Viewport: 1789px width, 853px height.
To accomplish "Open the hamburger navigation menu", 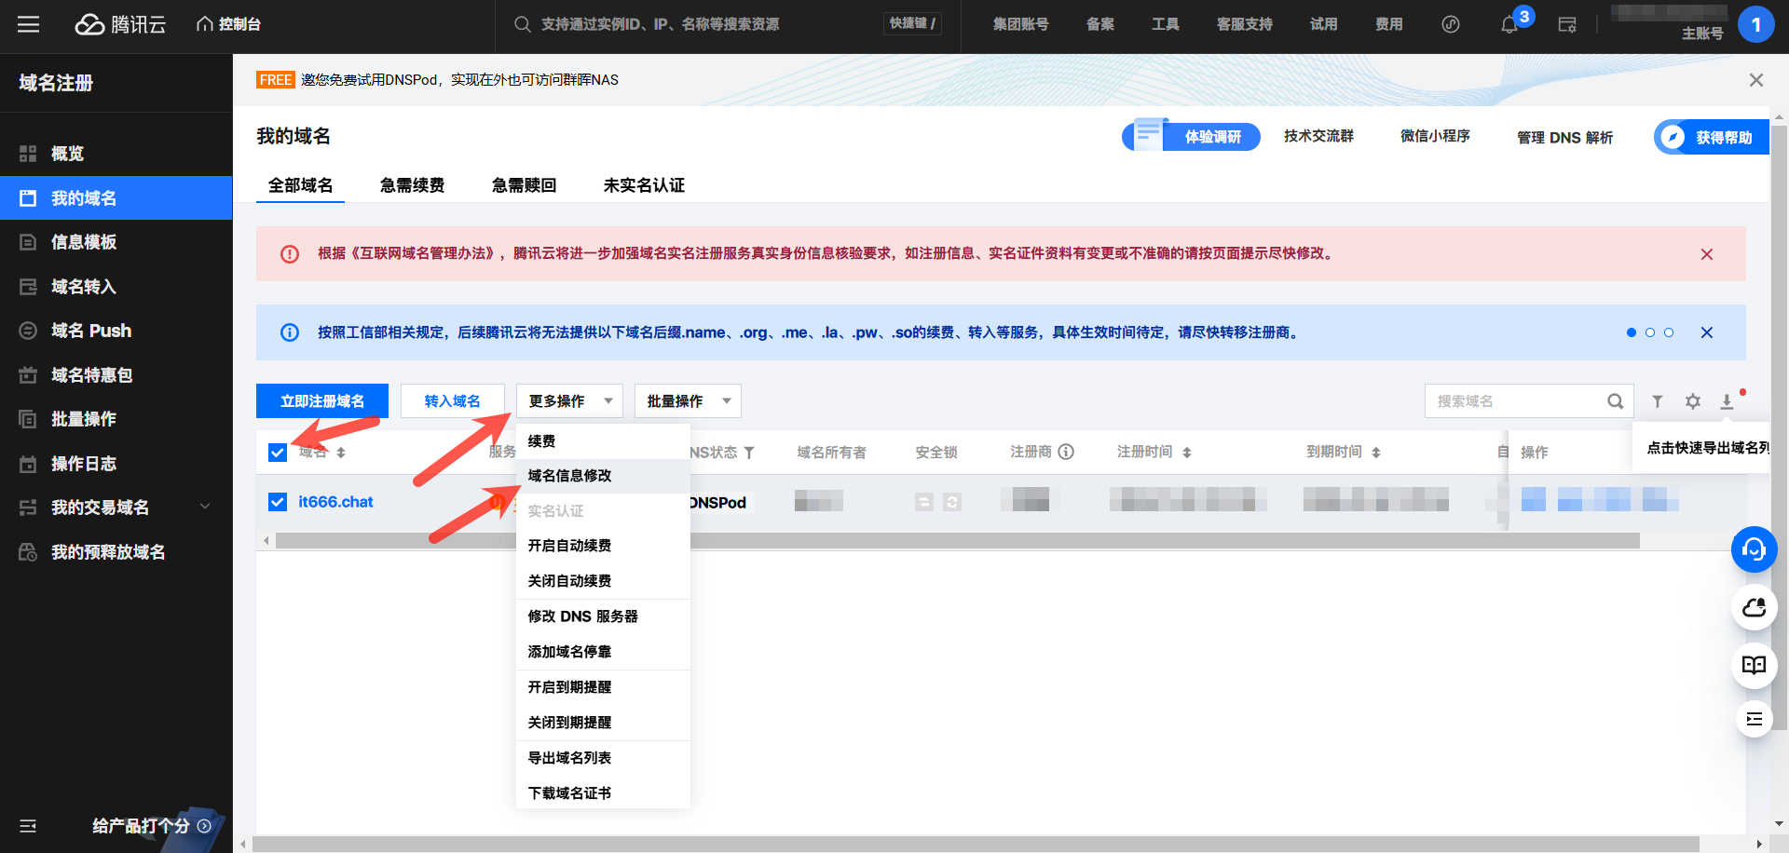I will click(29, 24).
